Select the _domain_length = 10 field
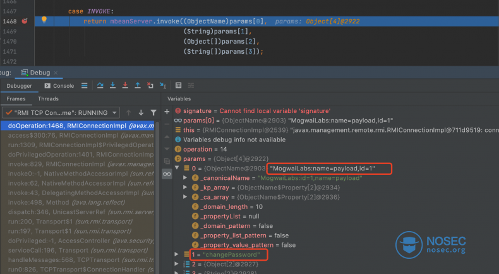This screenshot has height=274, width=499. click(x=336, y=206)
